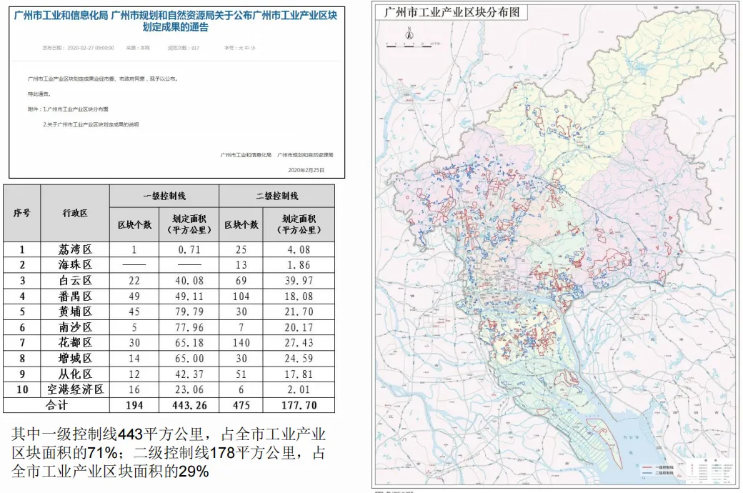Click 白云区 first-level area 40.08
Image resolution: width=743 pixels, height=493 pixels.
189,281
